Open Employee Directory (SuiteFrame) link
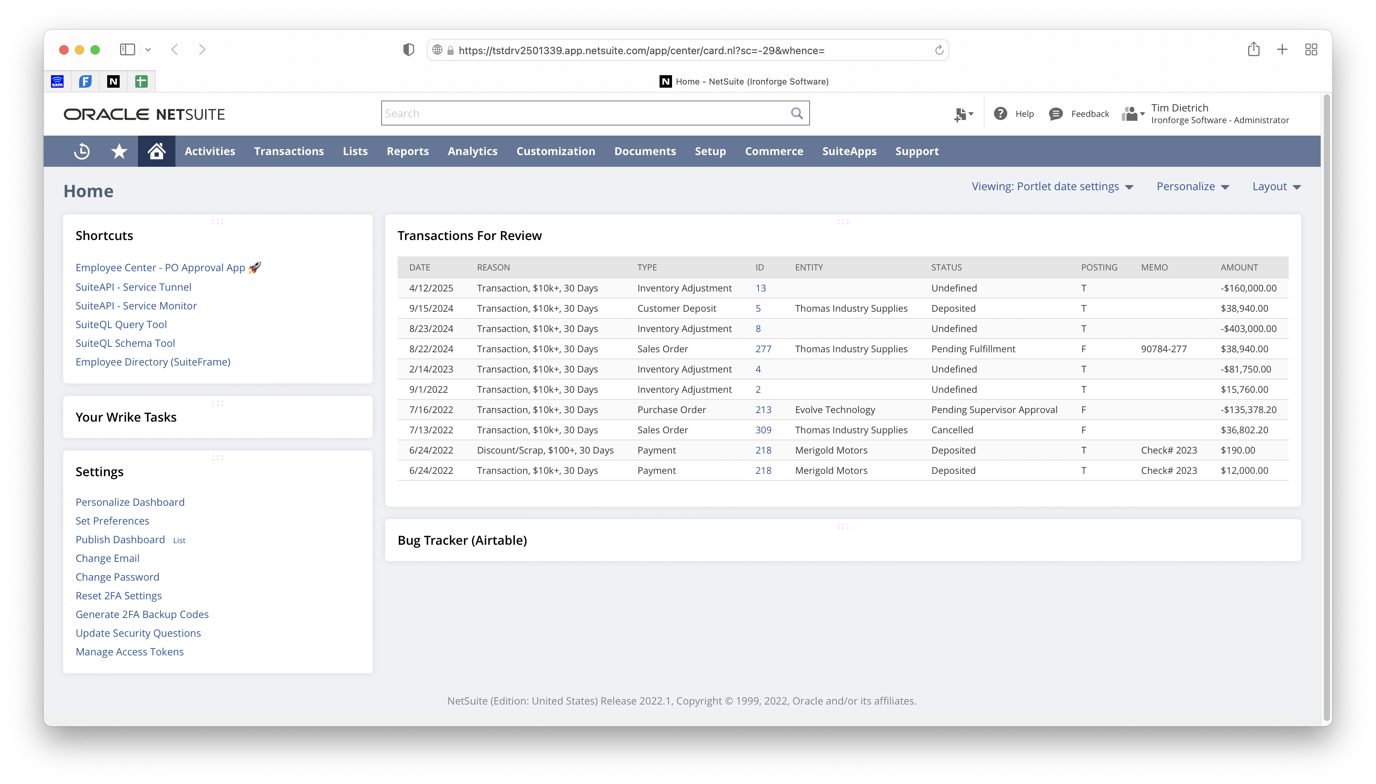The image size is (1376, 784). coord(152,362)
